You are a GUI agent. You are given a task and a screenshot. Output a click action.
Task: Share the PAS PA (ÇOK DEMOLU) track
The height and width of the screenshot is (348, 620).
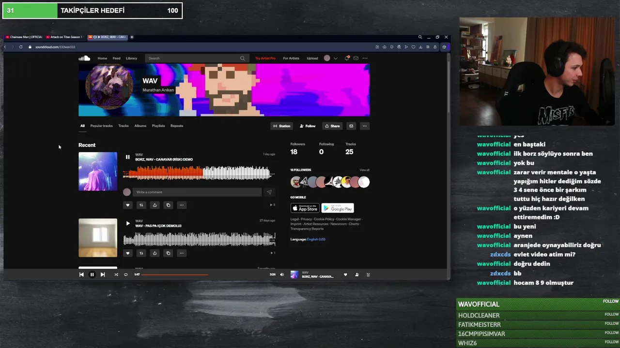[155, 253]
